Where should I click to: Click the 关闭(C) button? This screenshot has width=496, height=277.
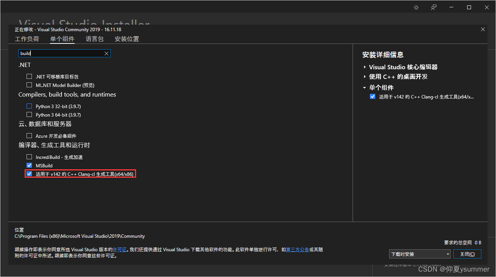[467, 254]
